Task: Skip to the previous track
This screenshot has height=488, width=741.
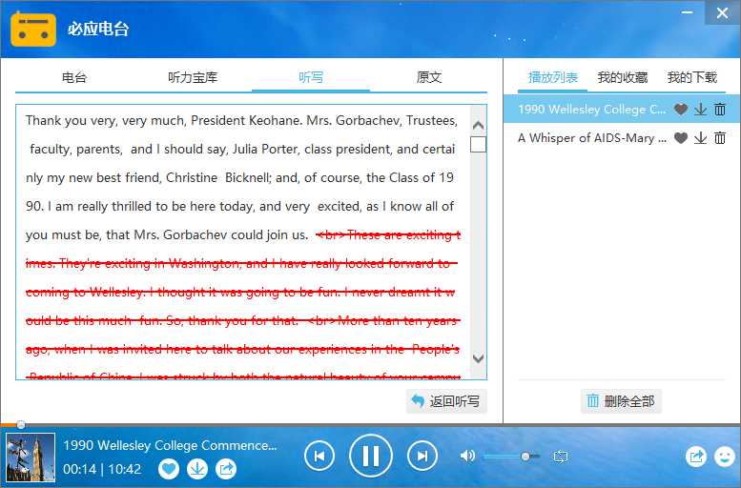Action: (x=319, y=457)
